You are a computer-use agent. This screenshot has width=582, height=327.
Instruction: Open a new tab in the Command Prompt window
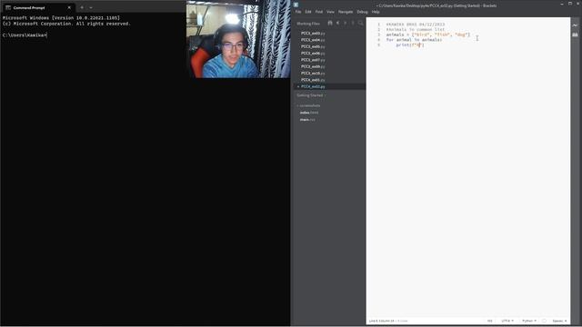coord(82,7)
